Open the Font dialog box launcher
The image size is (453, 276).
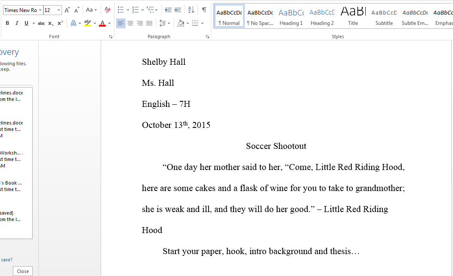(x=111, y=36)
